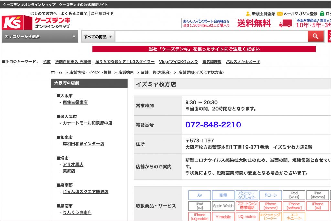
Task: Select the Apple Watch service badge
Action: click(223, 206)
